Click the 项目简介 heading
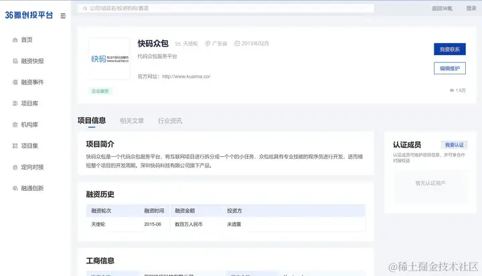This screenshot has width=482, height=276. (100, 144)
